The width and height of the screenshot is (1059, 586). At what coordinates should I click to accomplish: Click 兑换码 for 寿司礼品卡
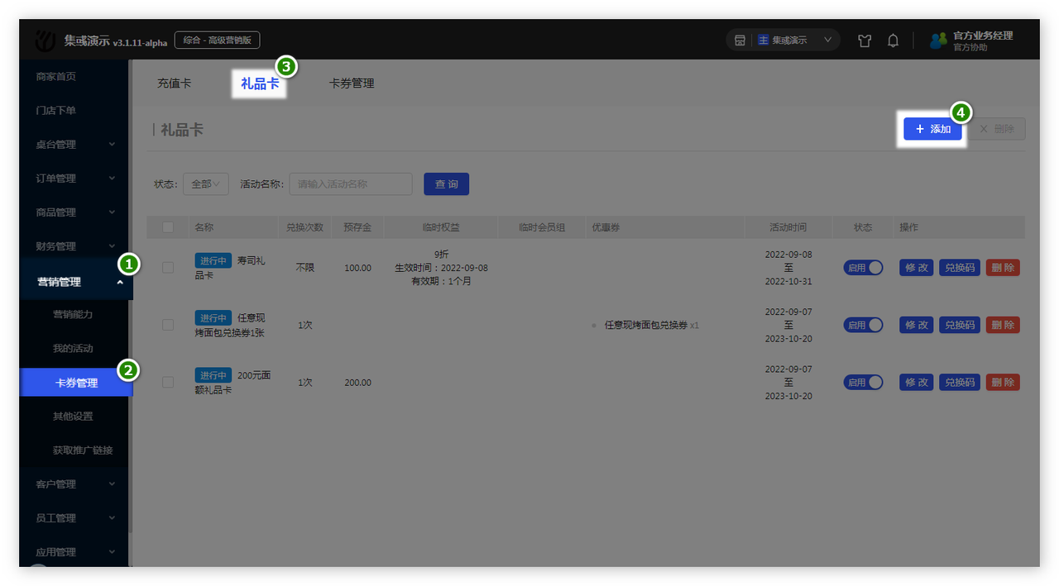coord(959,268)
